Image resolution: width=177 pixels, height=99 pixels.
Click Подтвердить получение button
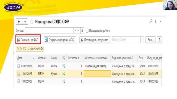click(95, 40)
